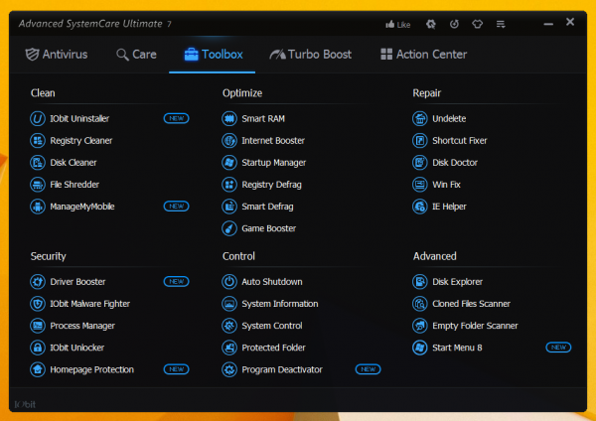Launch Smart Defrag via its icon
Viewport: 596px width, 421px height.
pyautogui.click(x=229, y=207)
